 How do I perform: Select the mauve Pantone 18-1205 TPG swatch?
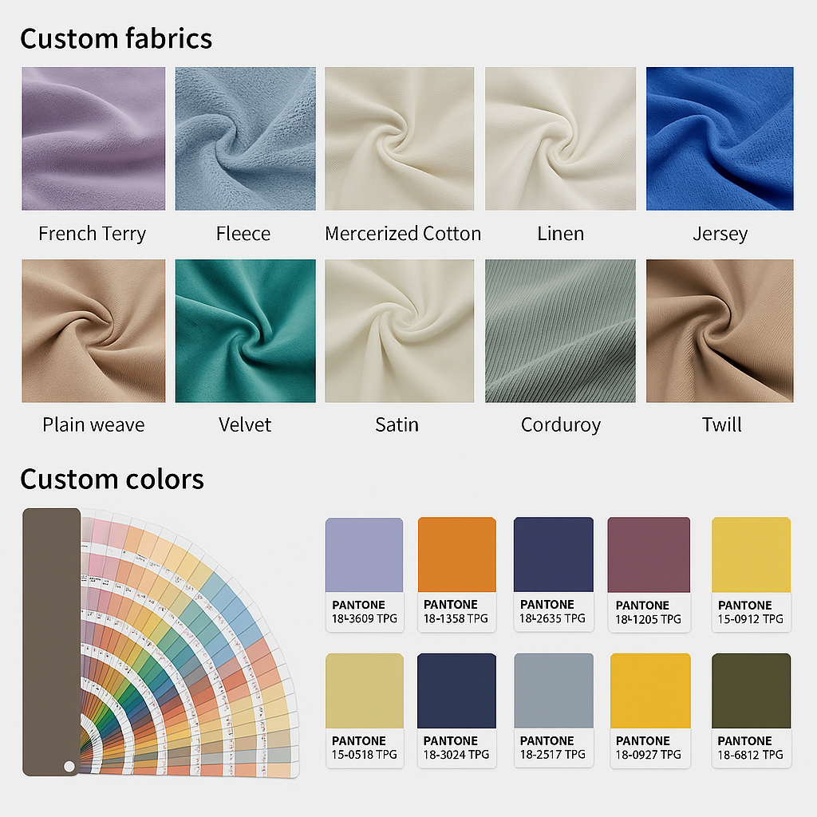coord(649,574)
